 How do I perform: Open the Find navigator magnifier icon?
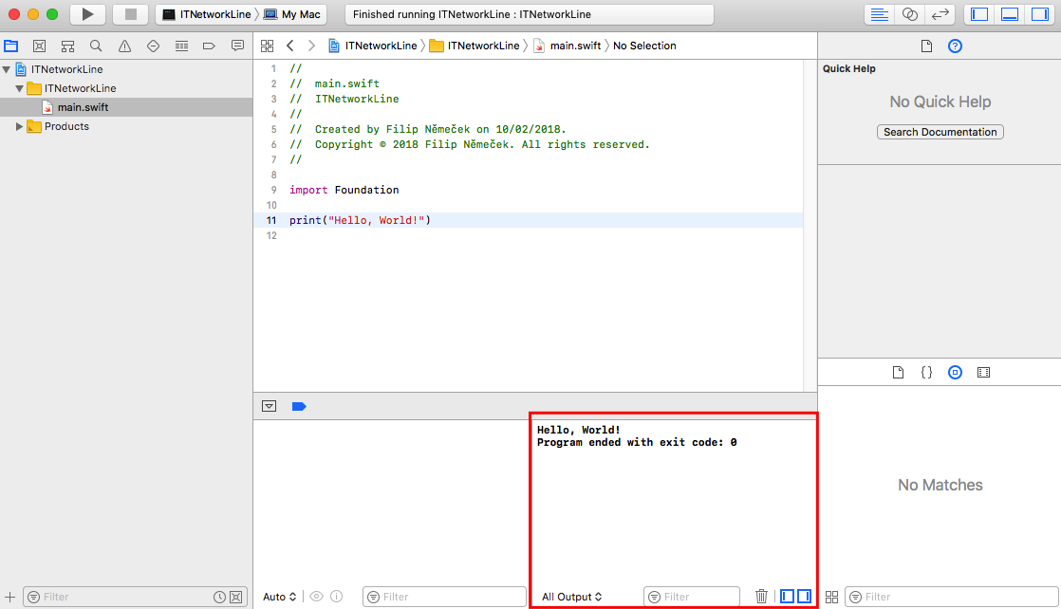(96, 46)
